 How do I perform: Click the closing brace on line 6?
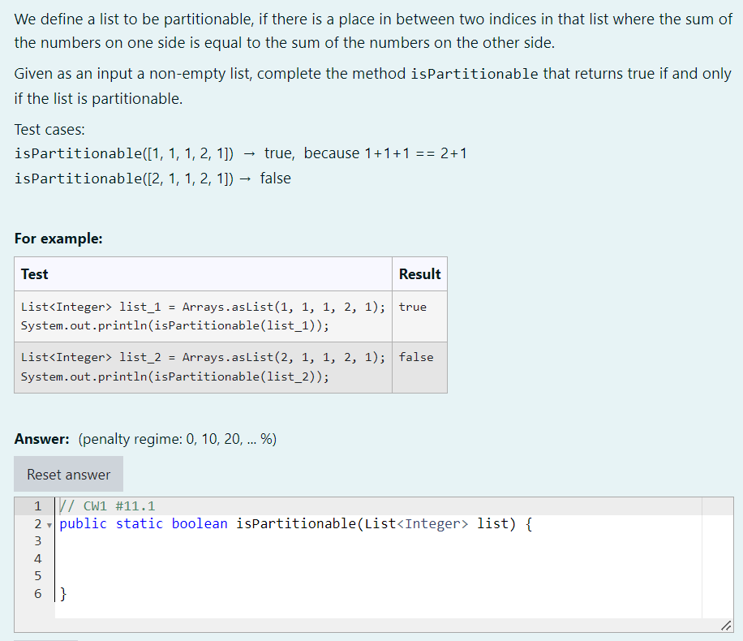point(62,594)
